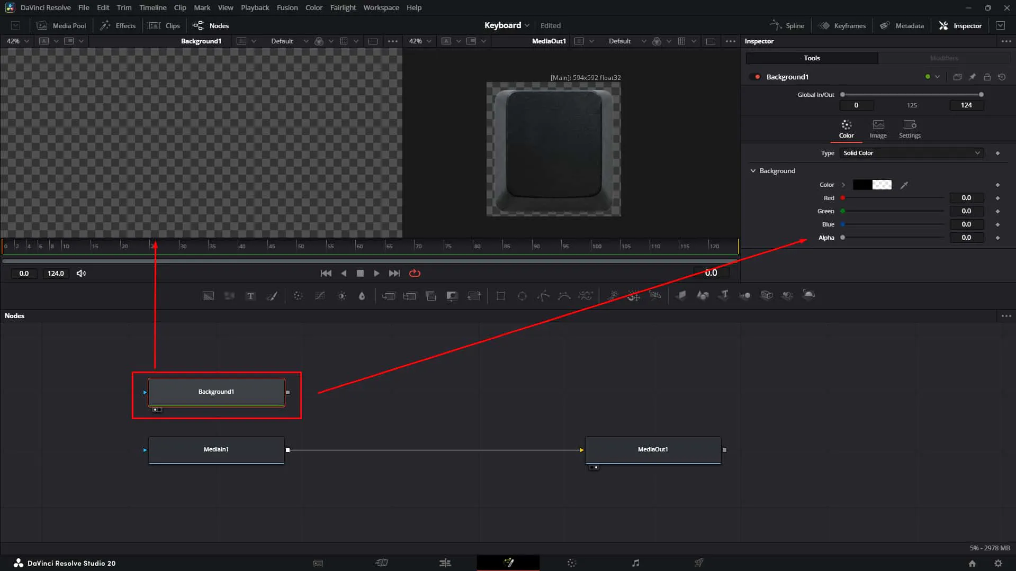Toggle keyframe diamond for Red
Screen dimensions: 1016x571
click(997, 198)
